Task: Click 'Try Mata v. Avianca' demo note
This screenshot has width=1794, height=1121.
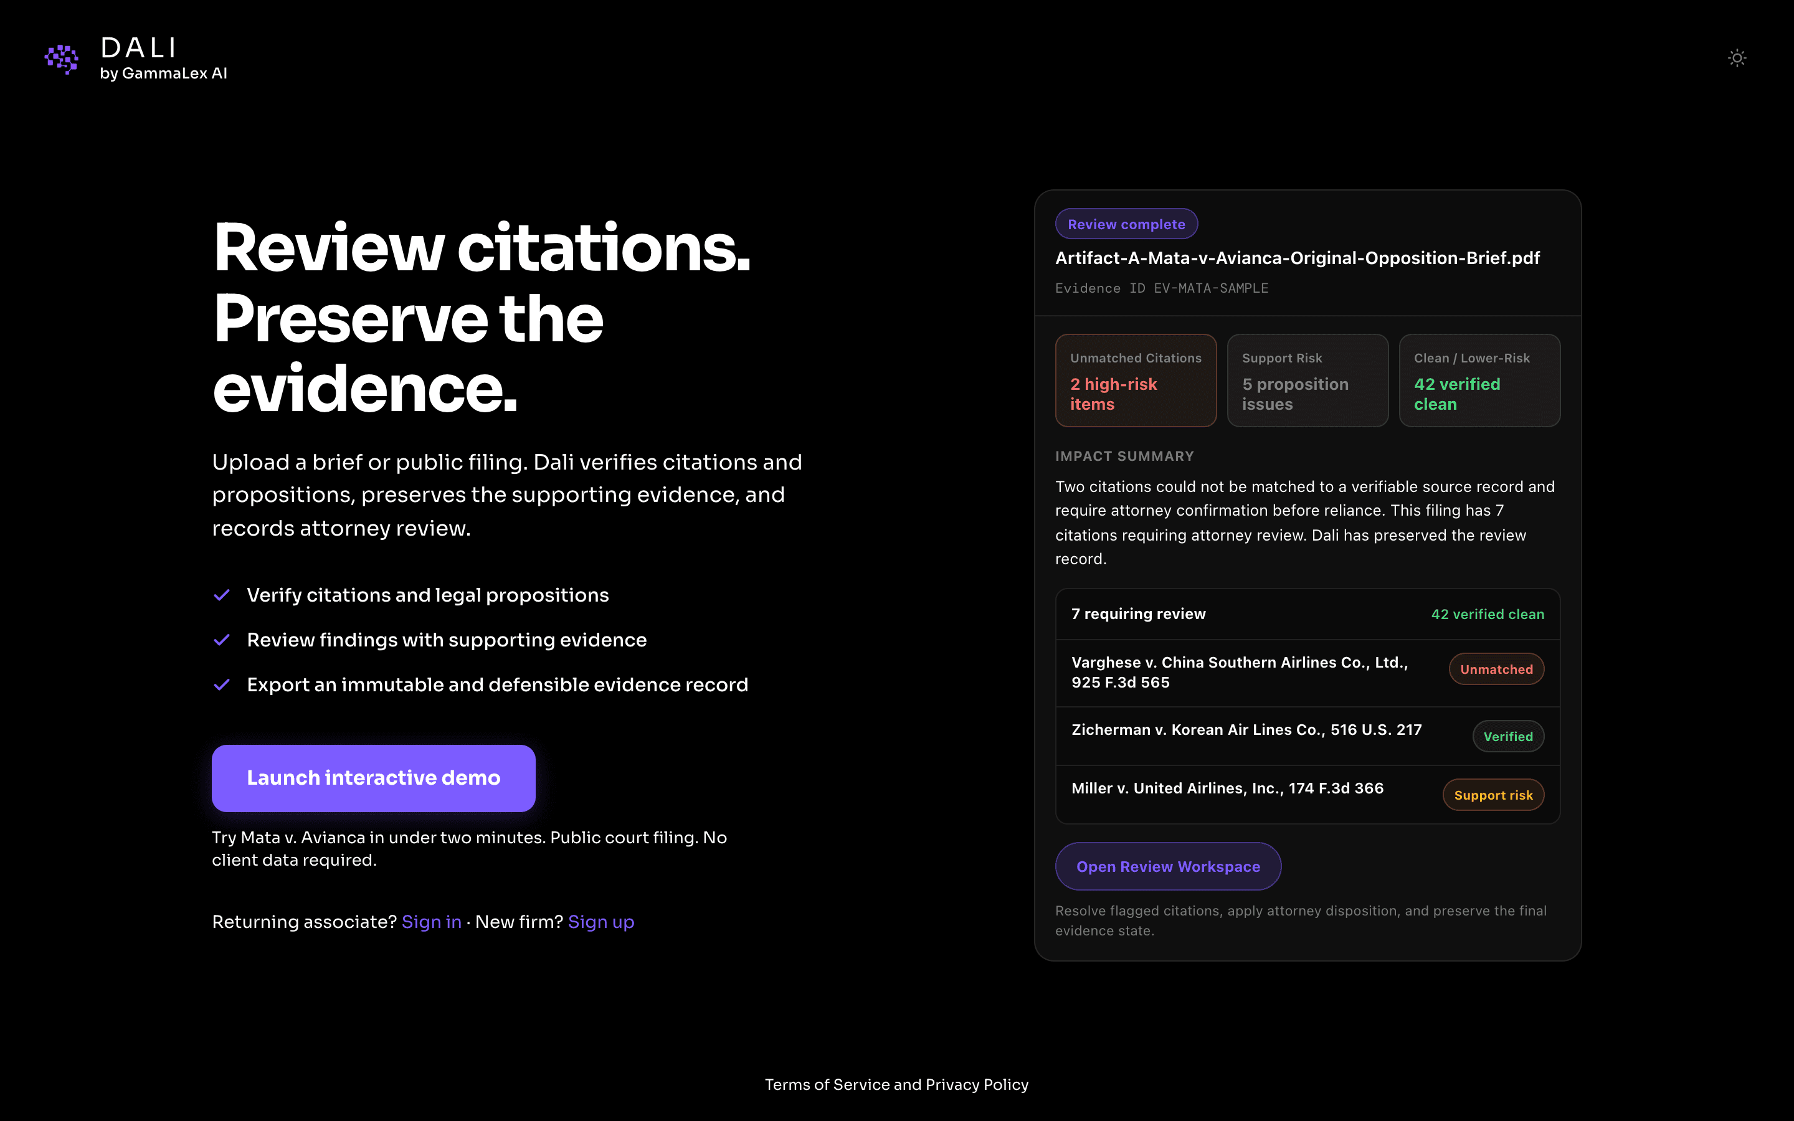Action: [x=469, y=848]
